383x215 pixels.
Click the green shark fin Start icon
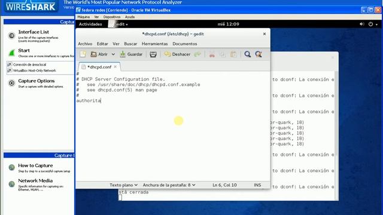click(x=11, y=53)
